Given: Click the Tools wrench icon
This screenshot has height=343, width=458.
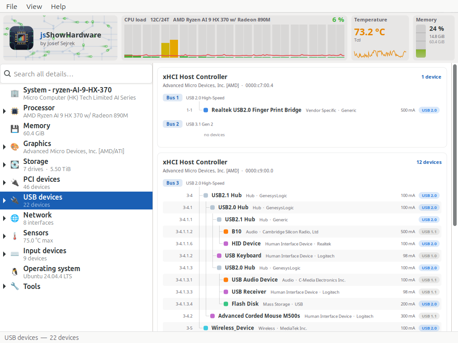Looking at the screenshot, I should tap(15, 286).
